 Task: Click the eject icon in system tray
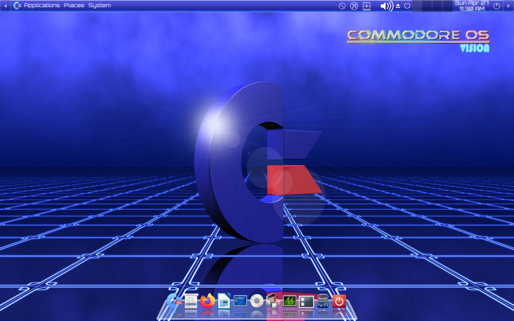click(x=398, y=6)
